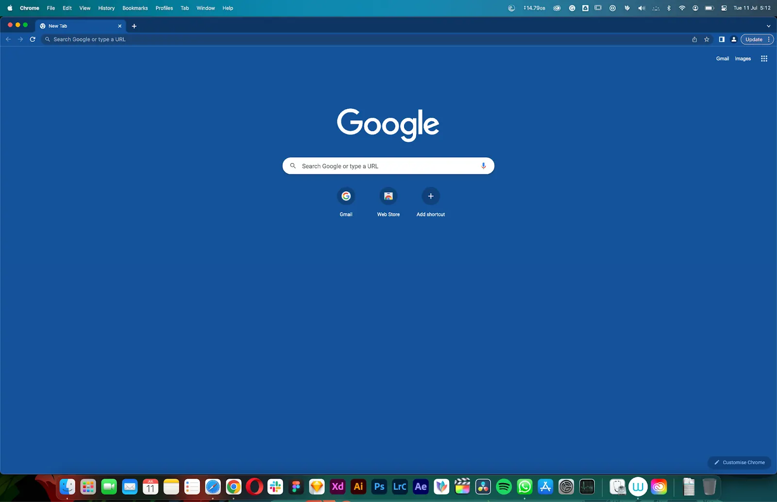Image resolution: width=777 pixels, height=502 pixels.
Task: Open macOS Control Centre toggle icon
Action: (724, 8)
